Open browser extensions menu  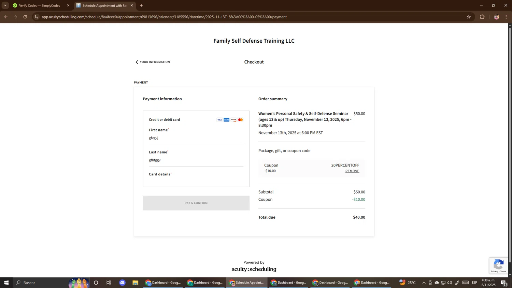coord(482,17)
